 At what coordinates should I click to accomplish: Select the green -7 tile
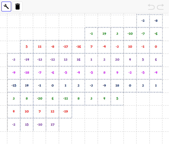(x=143, y=34)
